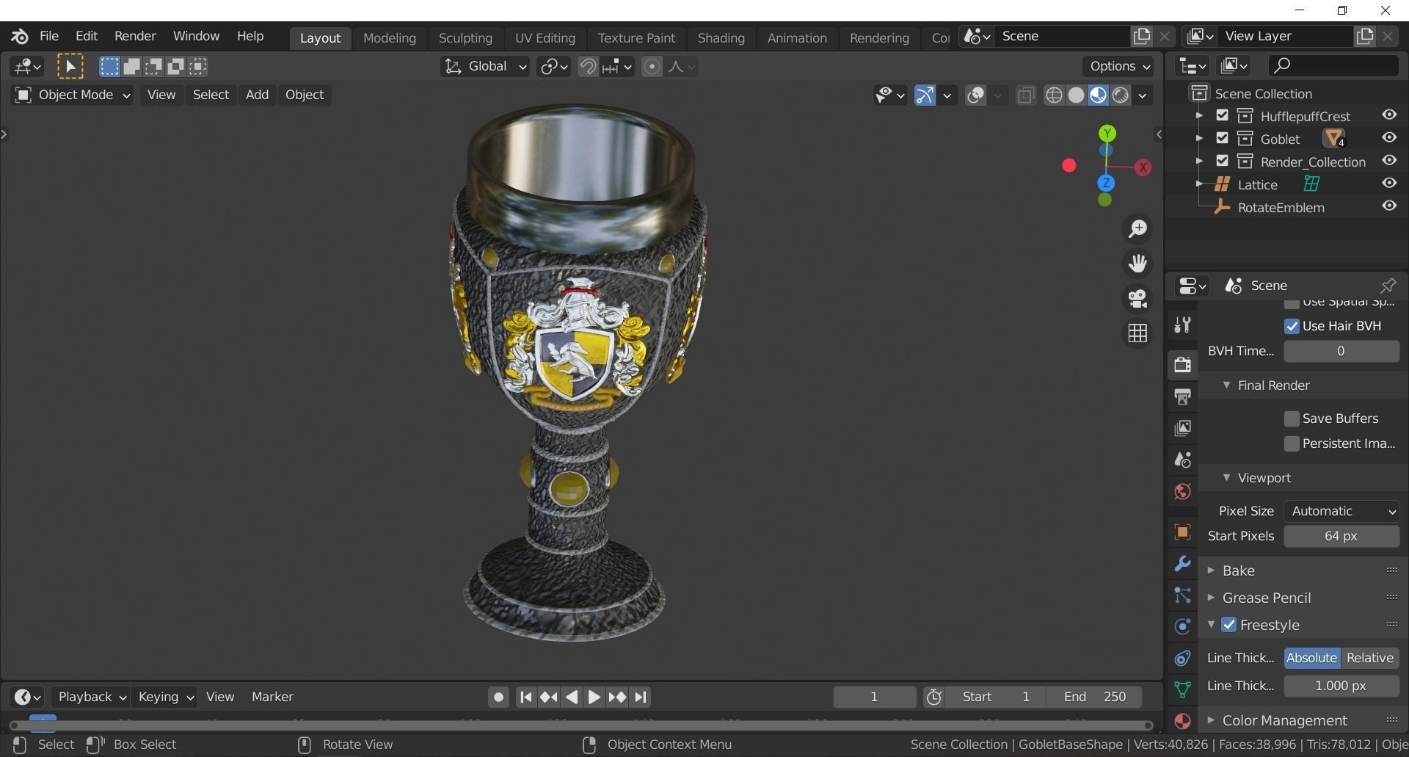Jump to the end frame button

(641, 697)
